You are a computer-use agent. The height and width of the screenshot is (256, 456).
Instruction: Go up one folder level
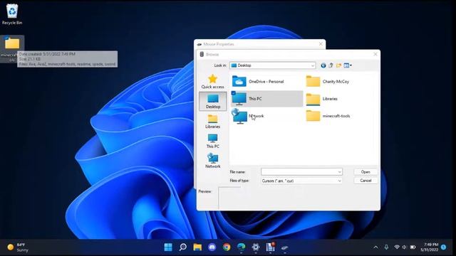coord(331,65)
